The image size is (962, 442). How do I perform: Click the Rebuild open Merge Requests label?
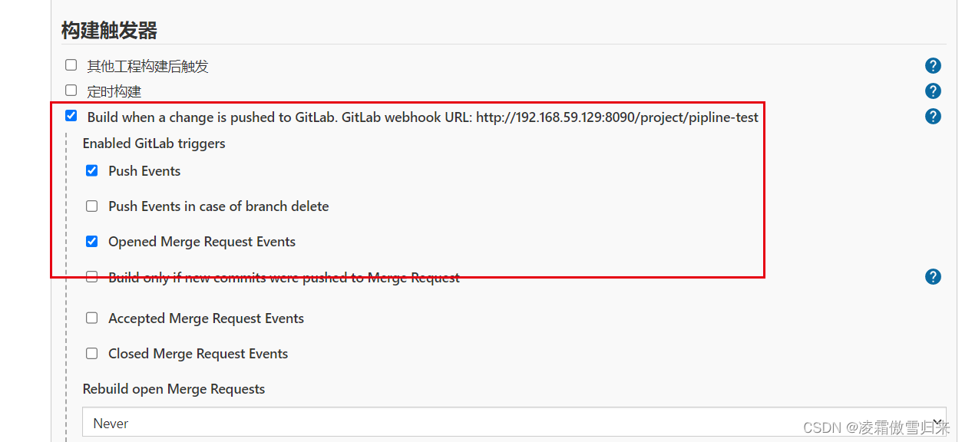click(174, 389)
